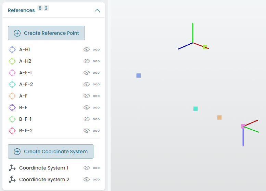Create a new coordinate system
Screen dimensions: 266x191
point(51,151)
